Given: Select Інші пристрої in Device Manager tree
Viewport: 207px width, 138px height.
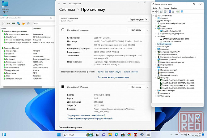Looking at the screenshot, I should click(166, 44).
